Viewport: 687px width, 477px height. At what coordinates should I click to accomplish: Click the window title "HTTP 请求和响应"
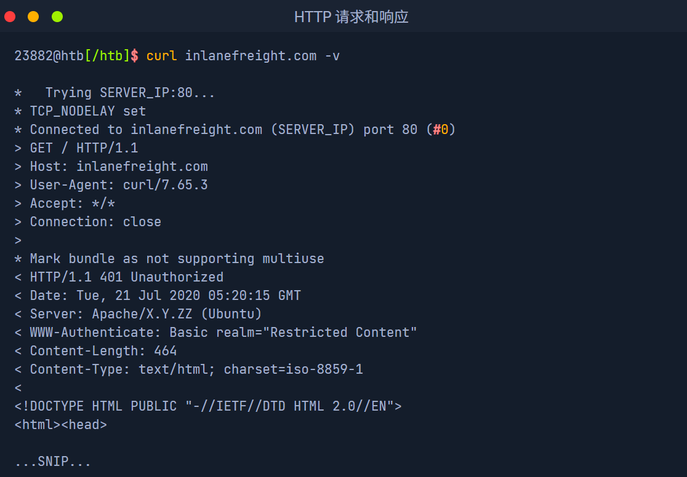pos(351,17)
